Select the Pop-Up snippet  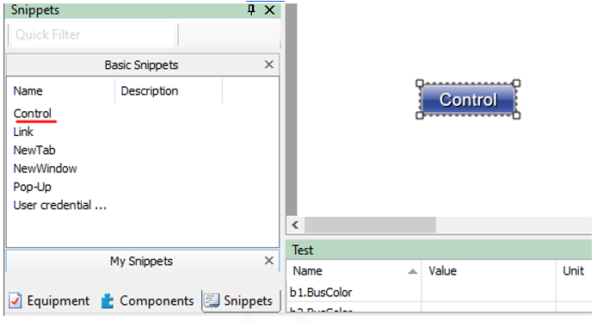pyautogui.click(x=33, y=187)
